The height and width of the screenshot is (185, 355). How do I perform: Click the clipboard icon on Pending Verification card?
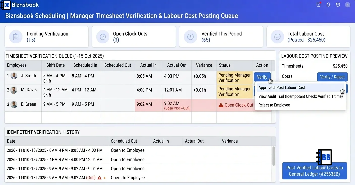click(16, 37)
